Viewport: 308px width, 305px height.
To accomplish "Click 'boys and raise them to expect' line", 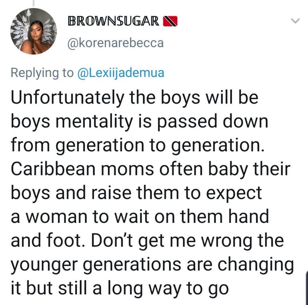I will (136, 193).
